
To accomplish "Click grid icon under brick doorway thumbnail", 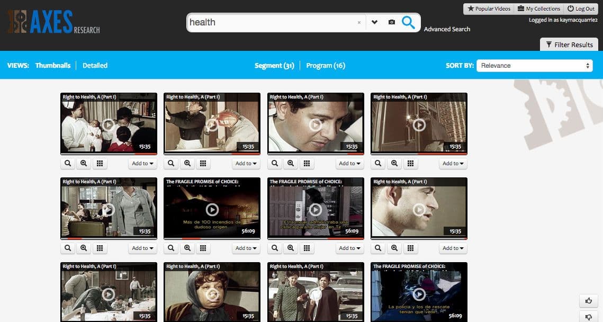I will click(x=410, y=164).
